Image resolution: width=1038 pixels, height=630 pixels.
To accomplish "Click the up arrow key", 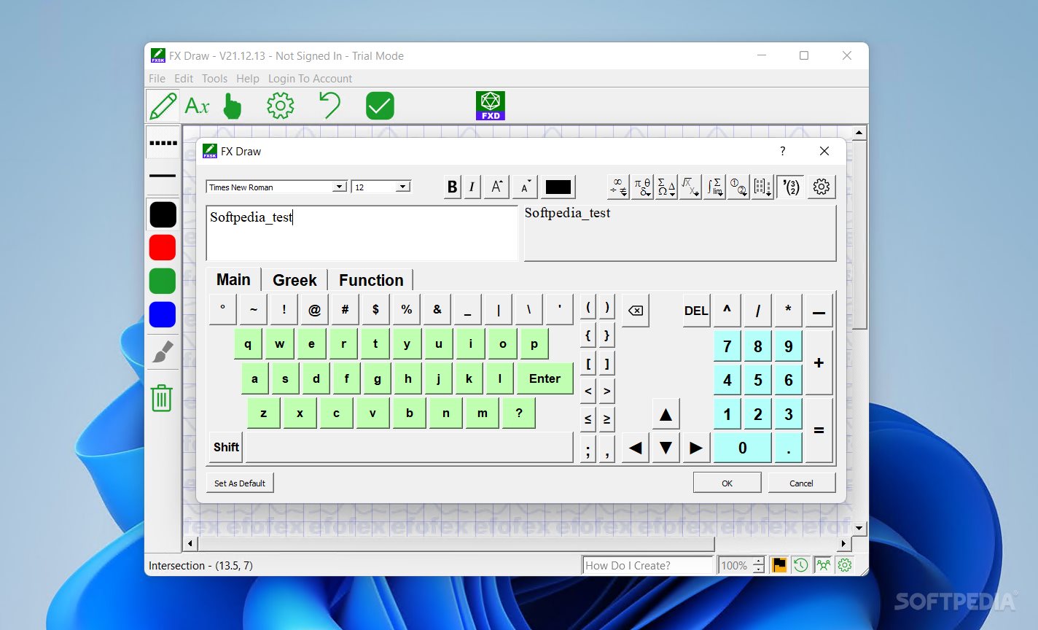I will tap(666, 415).
